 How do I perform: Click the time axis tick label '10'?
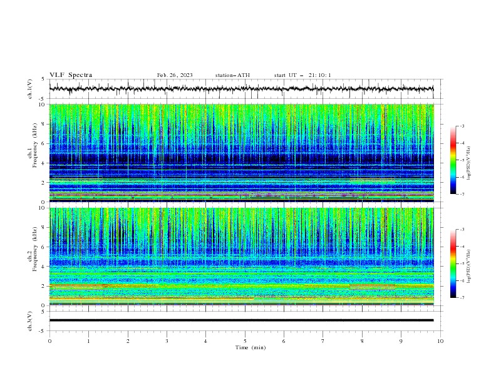(x=440, y=341)
